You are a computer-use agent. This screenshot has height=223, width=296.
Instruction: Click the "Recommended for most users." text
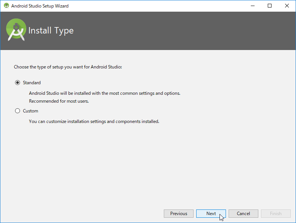(x=59, y=101)
